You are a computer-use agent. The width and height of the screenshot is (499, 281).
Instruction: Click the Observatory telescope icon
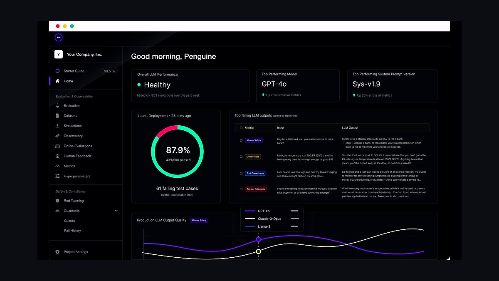point(57,136)
